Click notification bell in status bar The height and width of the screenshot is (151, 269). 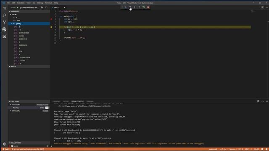266,149
